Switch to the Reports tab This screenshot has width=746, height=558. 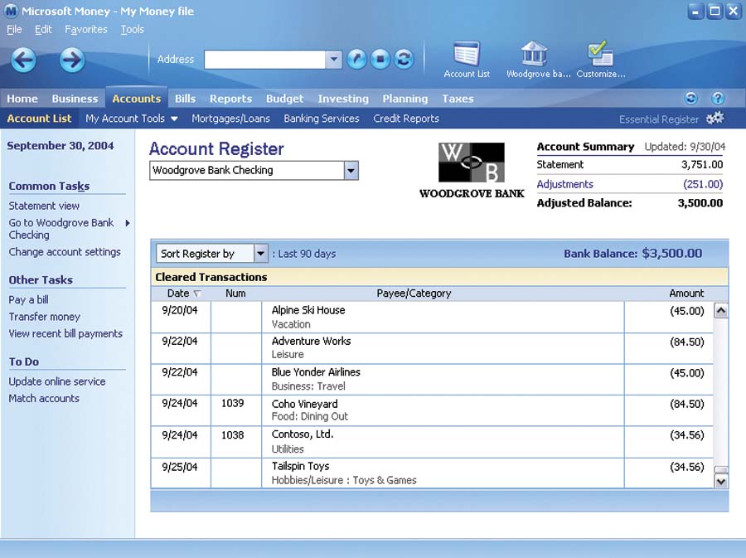click(x=230, y=99)
